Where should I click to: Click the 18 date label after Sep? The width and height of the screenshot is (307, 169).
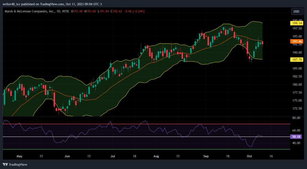(x=228, y=156)
